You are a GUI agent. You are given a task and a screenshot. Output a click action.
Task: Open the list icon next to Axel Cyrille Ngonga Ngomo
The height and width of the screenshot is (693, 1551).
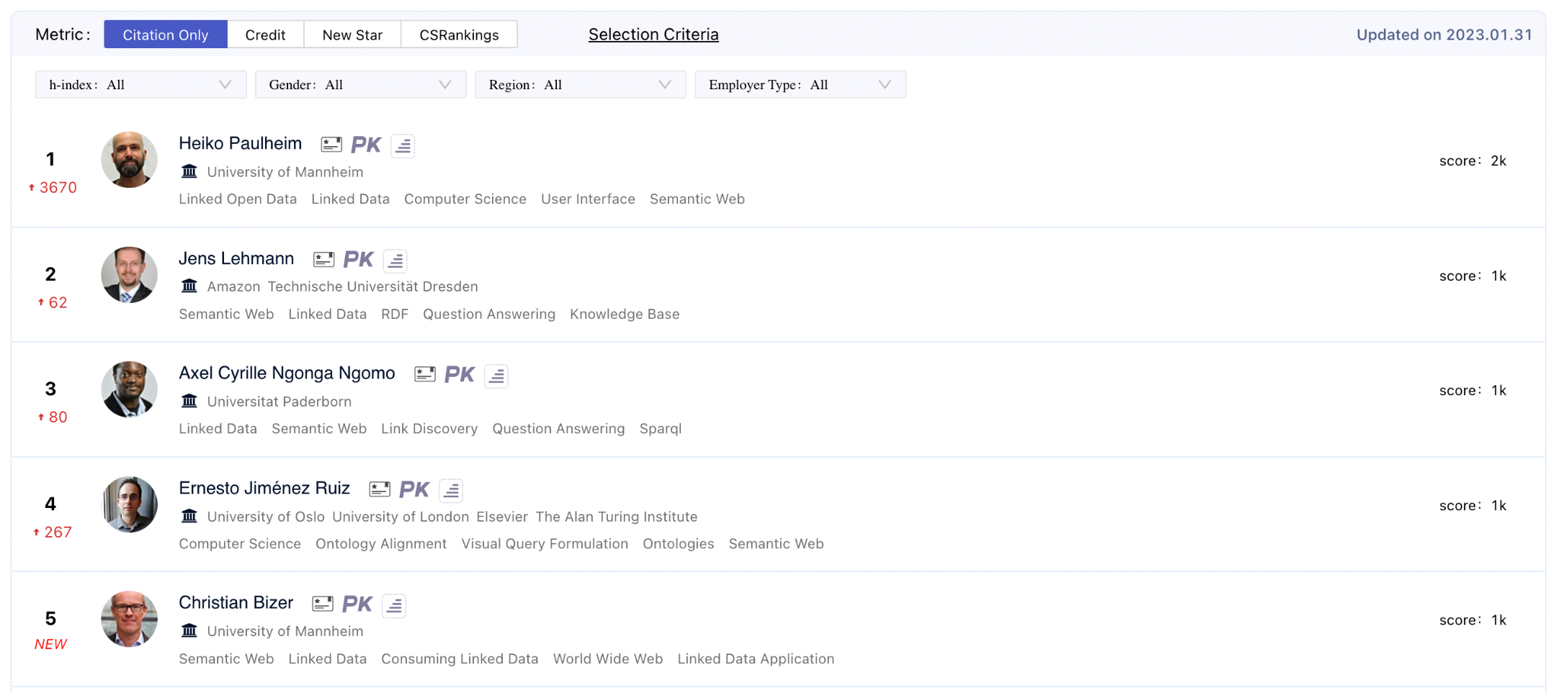point(496,375)
